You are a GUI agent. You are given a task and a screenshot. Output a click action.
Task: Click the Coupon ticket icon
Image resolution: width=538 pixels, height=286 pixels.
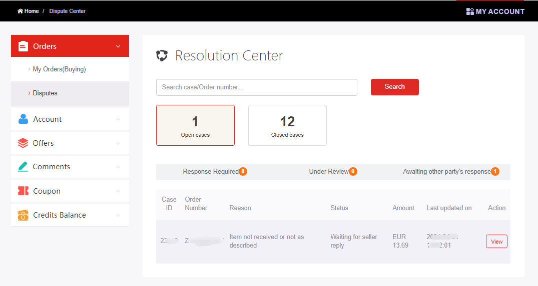(x=23, y=191)
